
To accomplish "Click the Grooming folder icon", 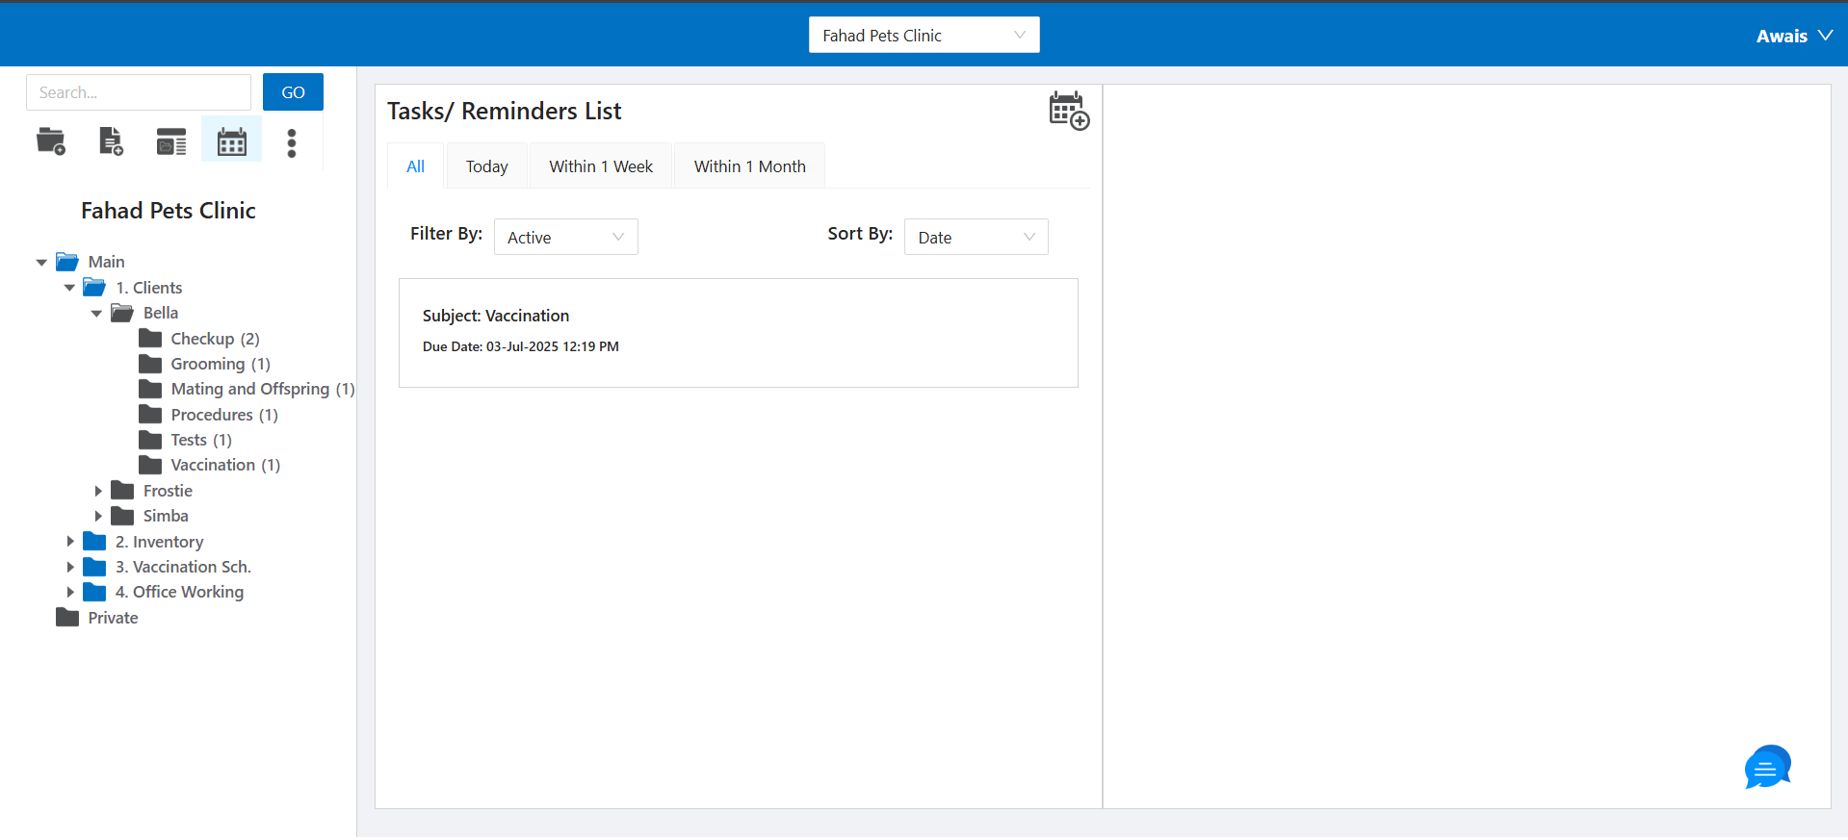I will pyautogui.click(x=150, y=364).
